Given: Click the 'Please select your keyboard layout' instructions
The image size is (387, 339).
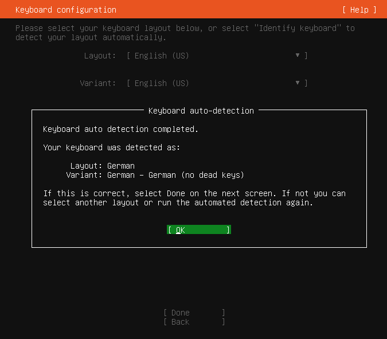Looking at the screenshot, I should pos(109,28).
